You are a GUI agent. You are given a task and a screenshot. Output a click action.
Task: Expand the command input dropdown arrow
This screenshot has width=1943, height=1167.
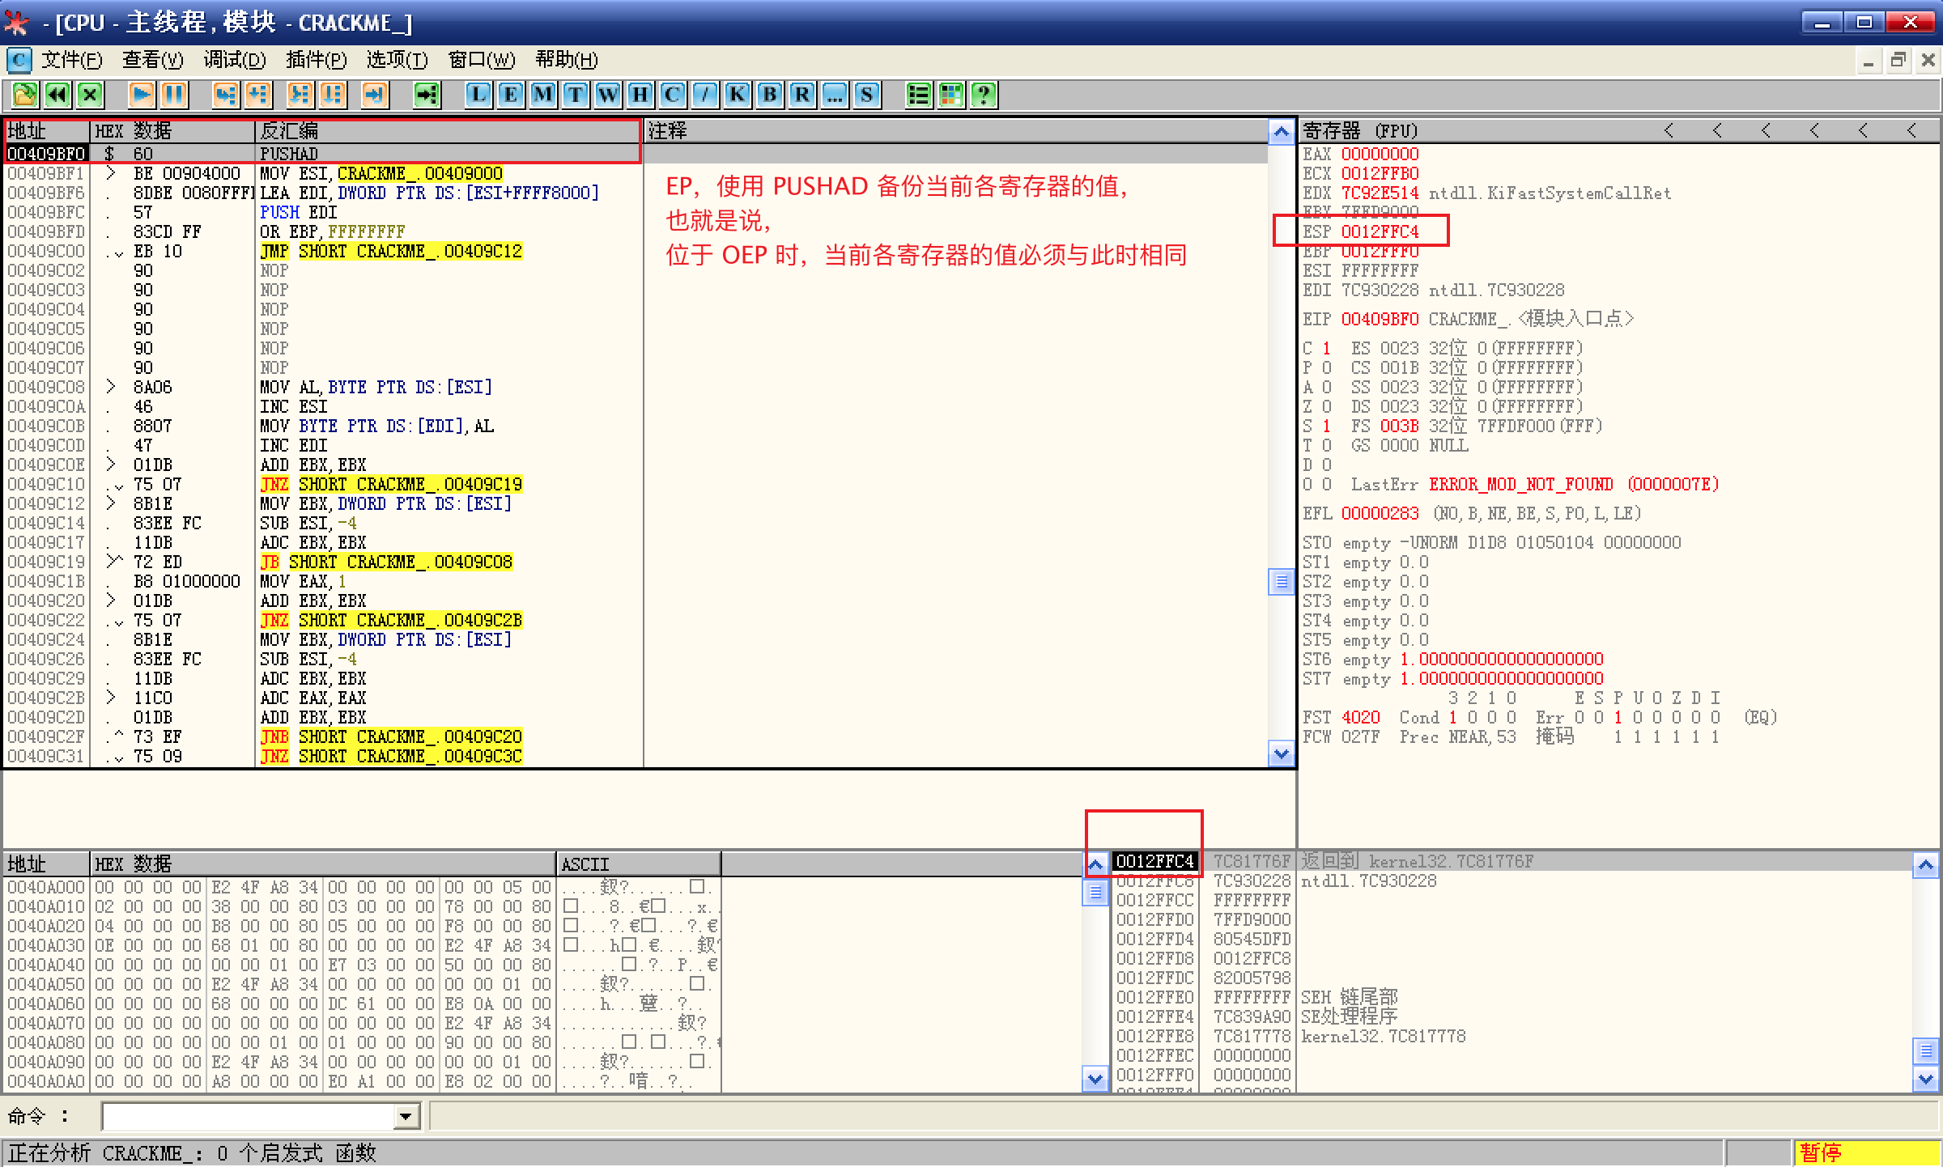click(406, 1118)
